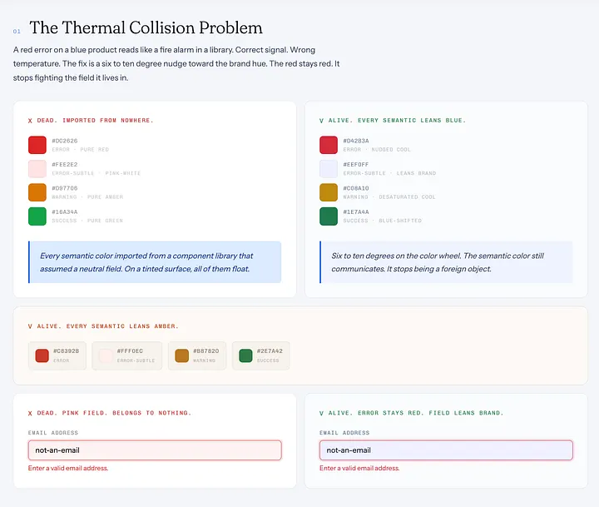
Task: Select the #FEE2E2 pink-white error-subtle swatch
Action: (x=37, y=169)
